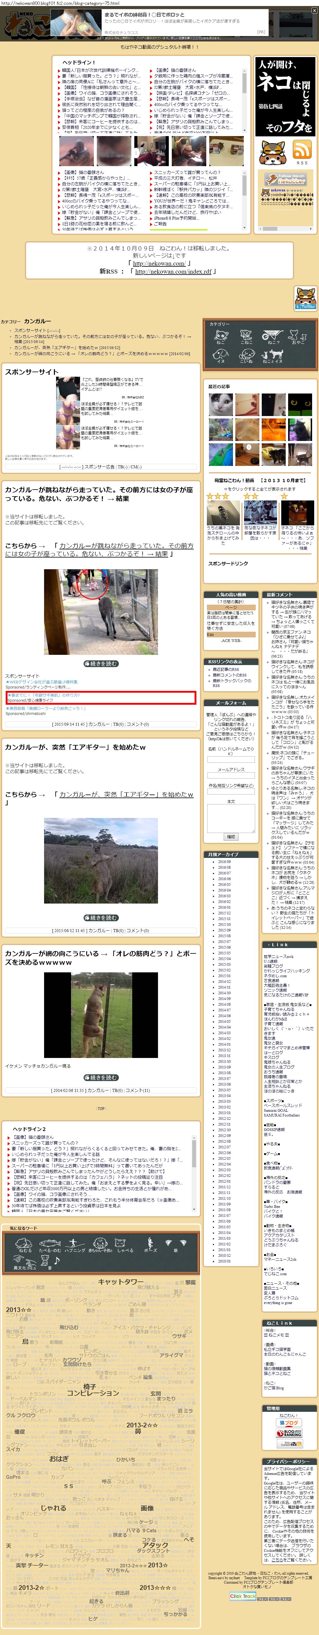
Task: Open the nekowan.com/index.rdf RSS link
Action: (173, 271)
